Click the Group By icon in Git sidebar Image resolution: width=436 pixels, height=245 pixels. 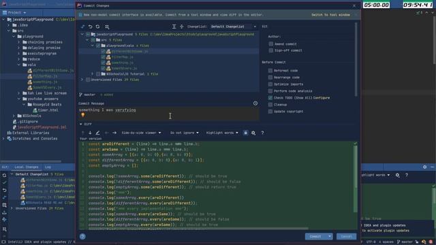tap(4, 229)
